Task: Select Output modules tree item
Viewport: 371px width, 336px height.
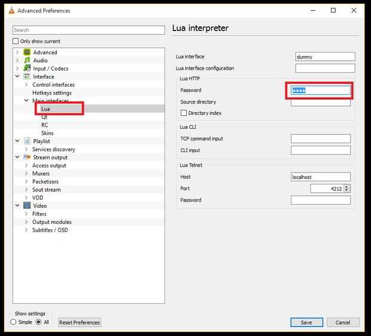Action: 52,222
